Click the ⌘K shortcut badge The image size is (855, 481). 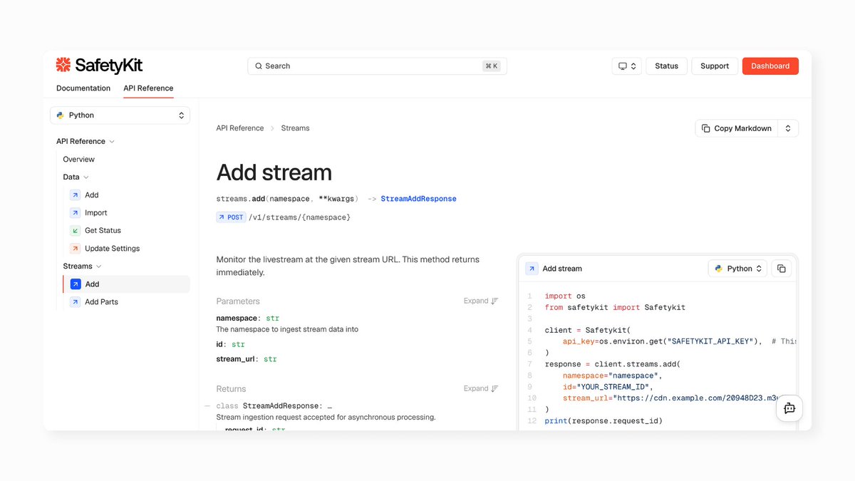pyautogui.click(x=492, y=66)
